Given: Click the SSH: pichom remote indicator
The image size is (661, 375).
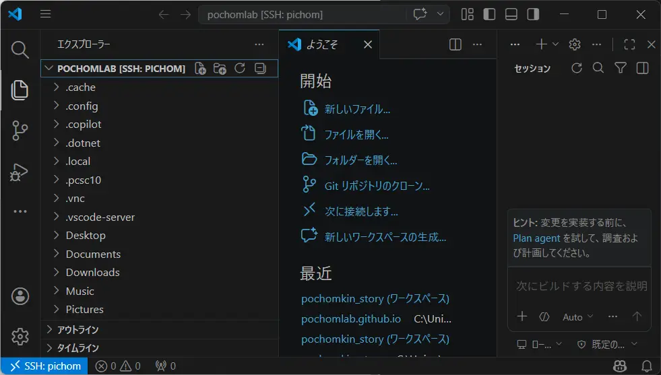Looking at the screenshot, I should pos(44,366).
